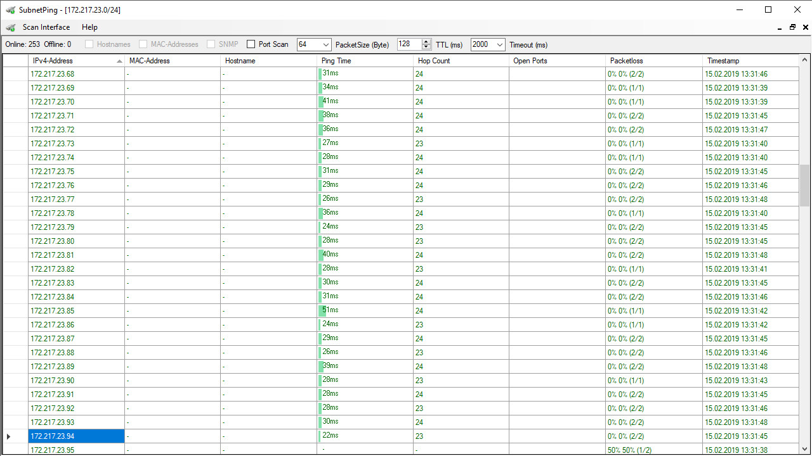Click the Ping Time column header
The width and height of the screenshot is (812, 456).
pos(365,61)
